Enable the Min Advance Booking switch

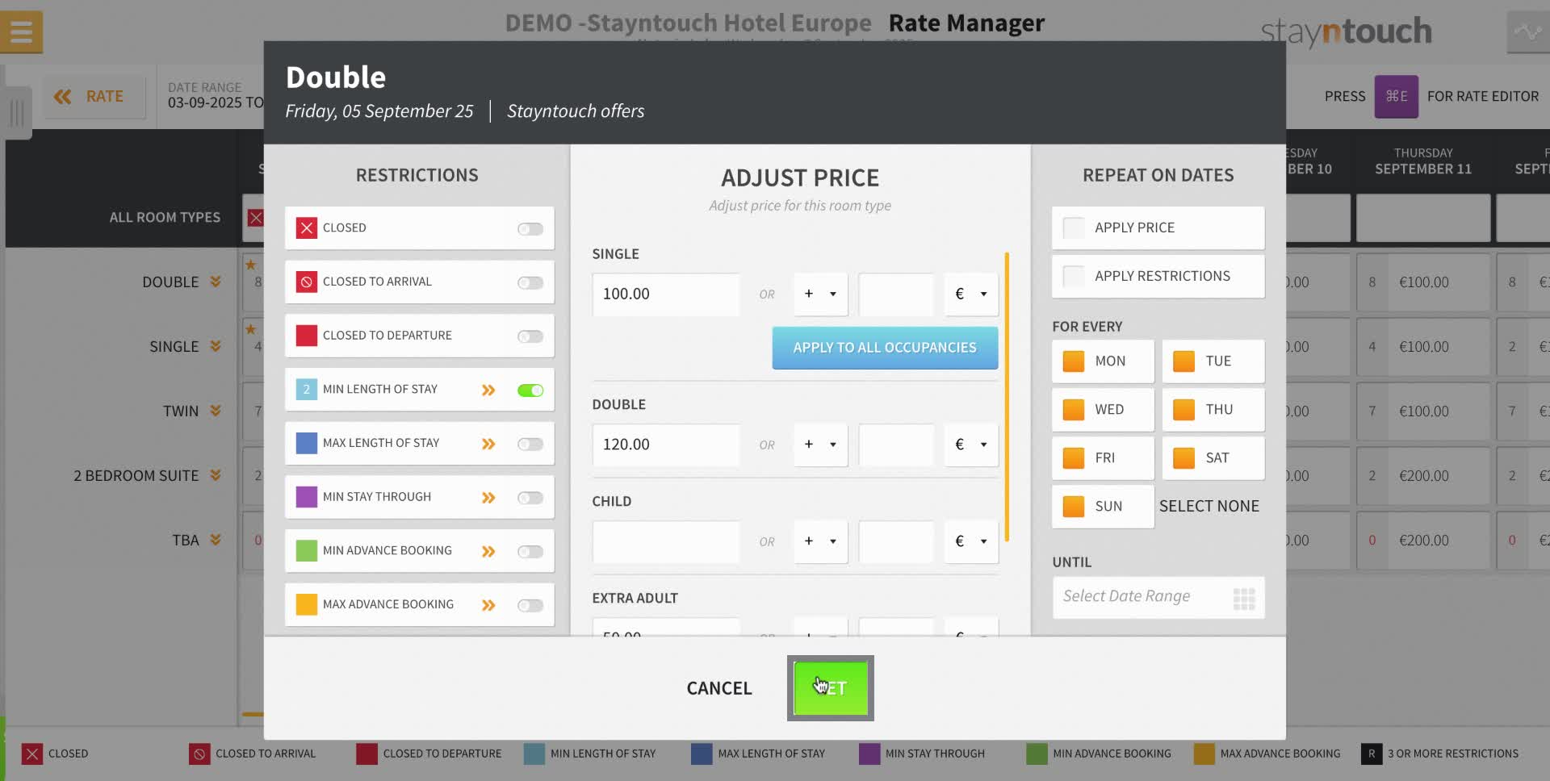click(x=530, y=552)
